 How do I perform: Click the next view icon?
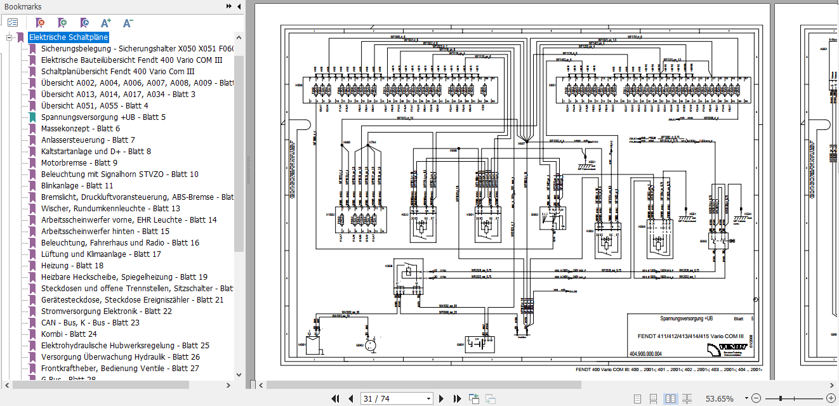pyautogui.click(x=490, y=398)
